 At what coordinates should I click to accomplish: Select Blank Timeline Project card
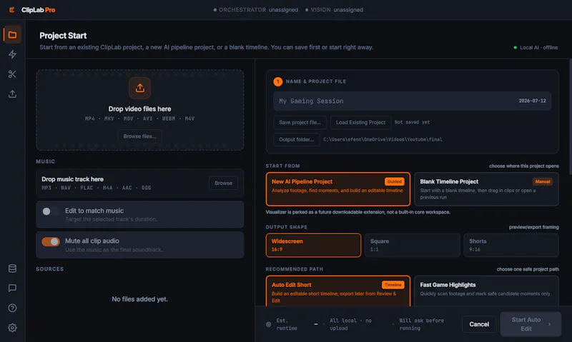[x=486, y=189]
